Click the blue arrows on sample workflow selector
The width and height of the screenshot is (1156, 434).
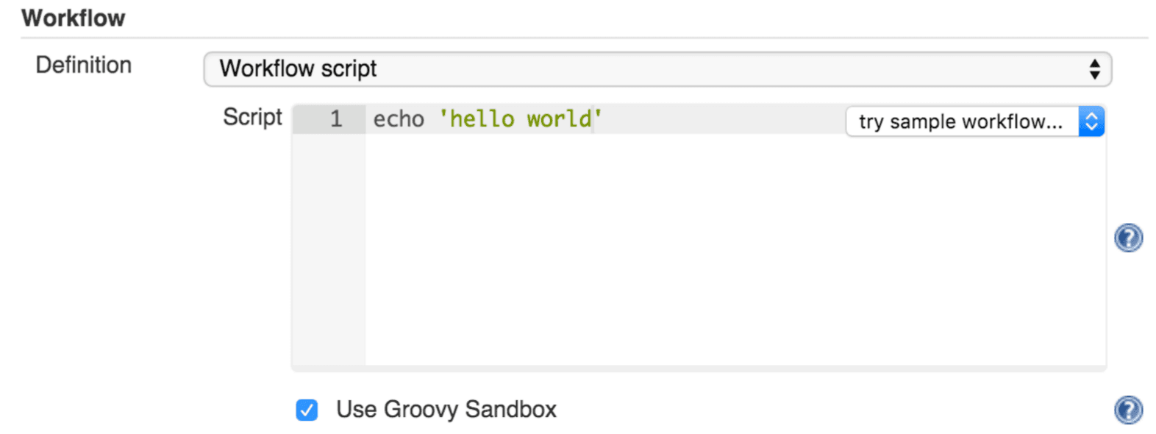coord(1091,121)
